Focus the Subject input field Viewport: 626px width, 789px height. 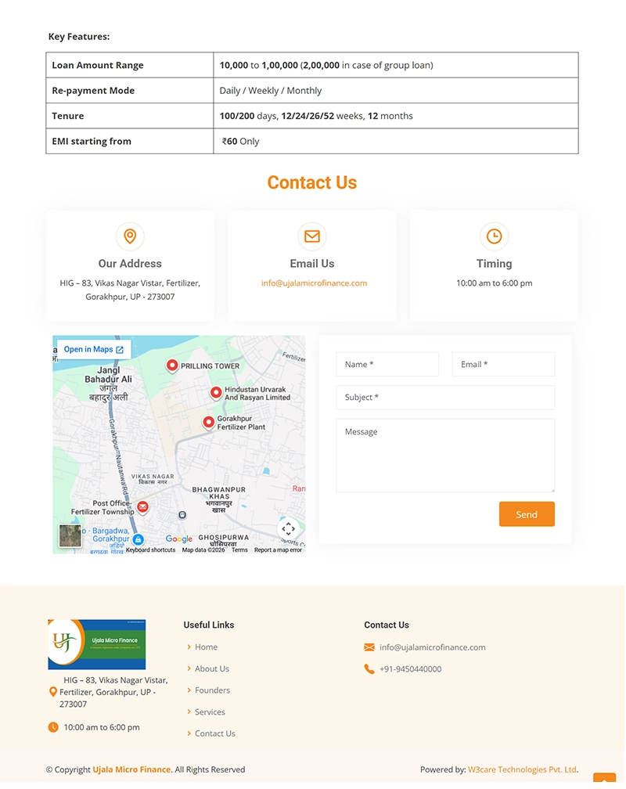445,398
